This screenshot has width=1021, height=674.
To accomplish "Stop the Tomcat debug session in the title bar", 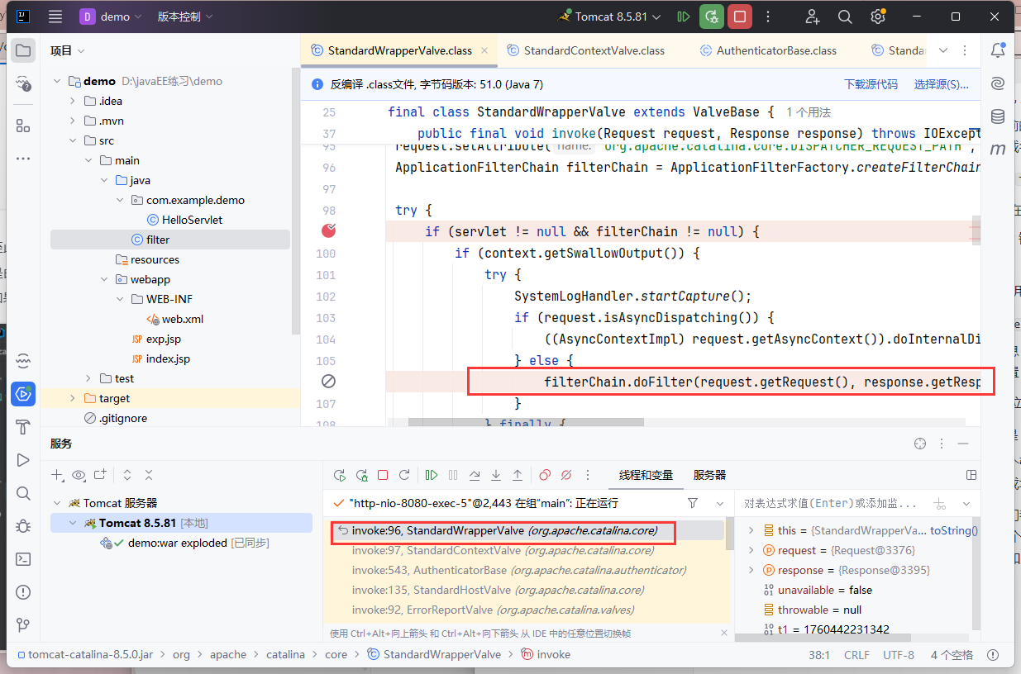I will point(740,17).
